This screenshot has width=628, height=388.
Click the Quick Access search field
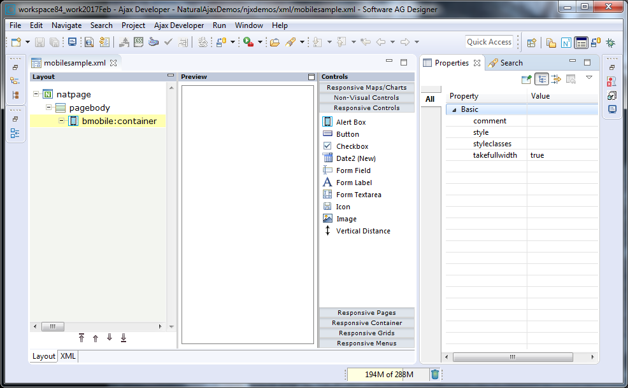[489, 42]
